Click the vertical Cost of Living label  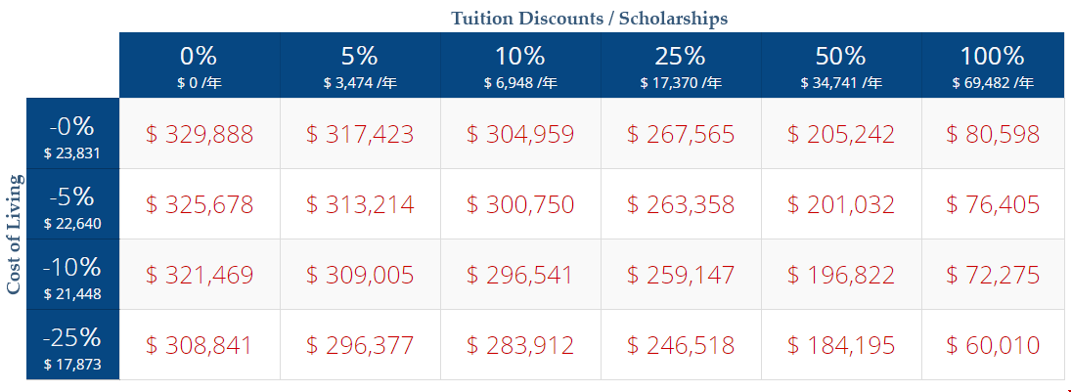coord(15,234)
